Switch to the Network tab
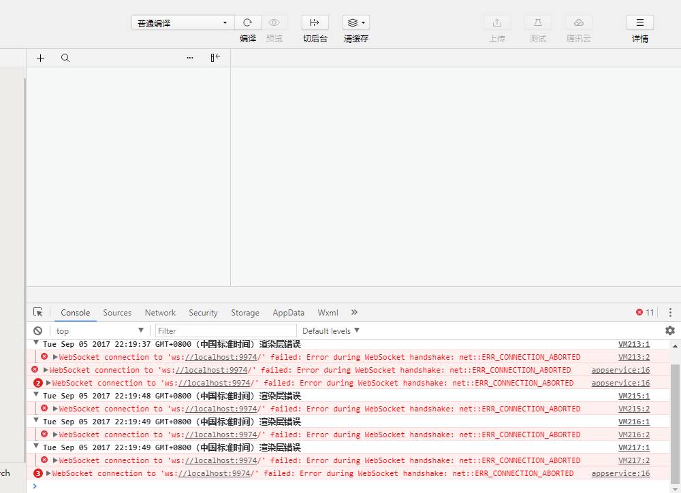 [x=160, y=313]
